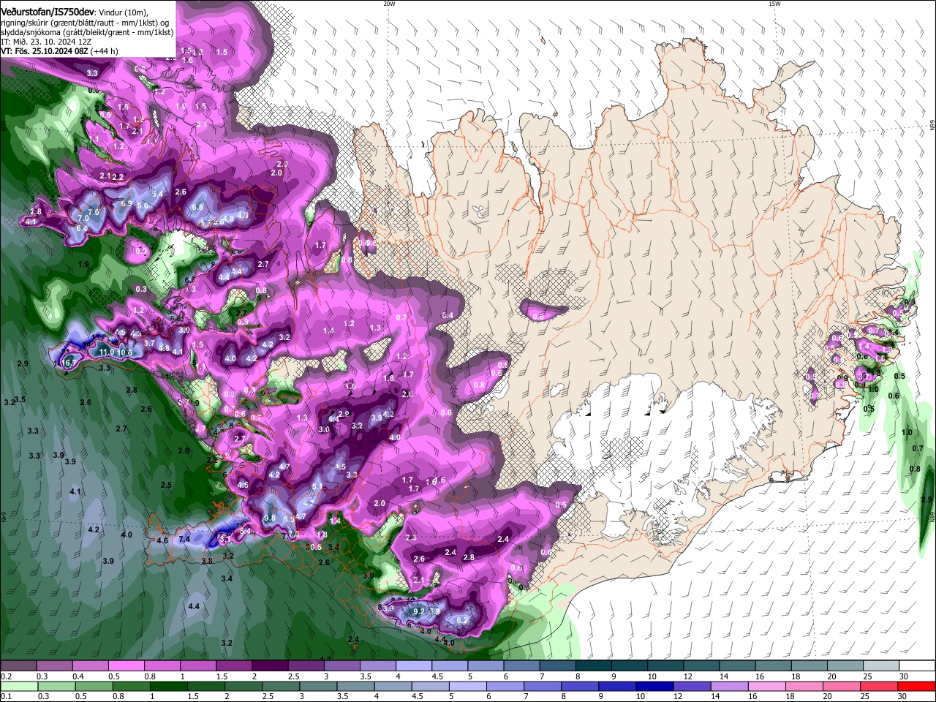The width and height of the screenshot is (936, 702).
Task: Click the red swatch labeled 30 in the rain legend
Action: coord(916,686)
